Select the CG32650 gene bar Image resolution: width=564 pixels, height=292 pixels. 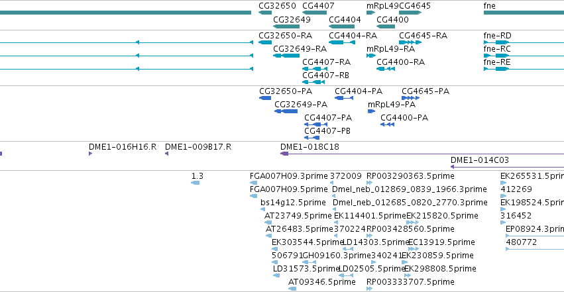coord(265,13)
